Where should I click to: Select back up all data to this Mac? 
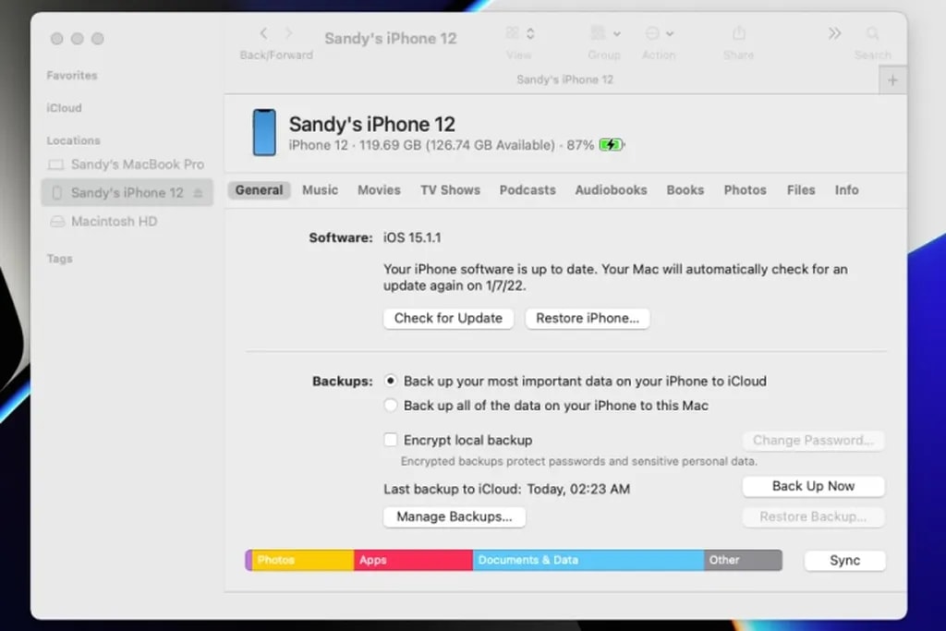point(392,406)
